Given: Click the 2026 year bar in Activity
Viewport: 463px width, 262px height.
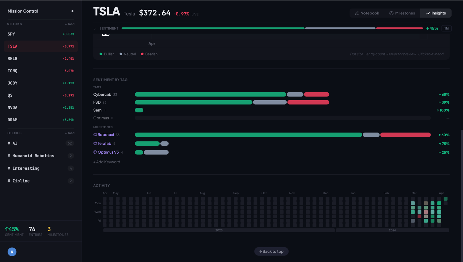Looking at the screenshot, I should (392, 230).
